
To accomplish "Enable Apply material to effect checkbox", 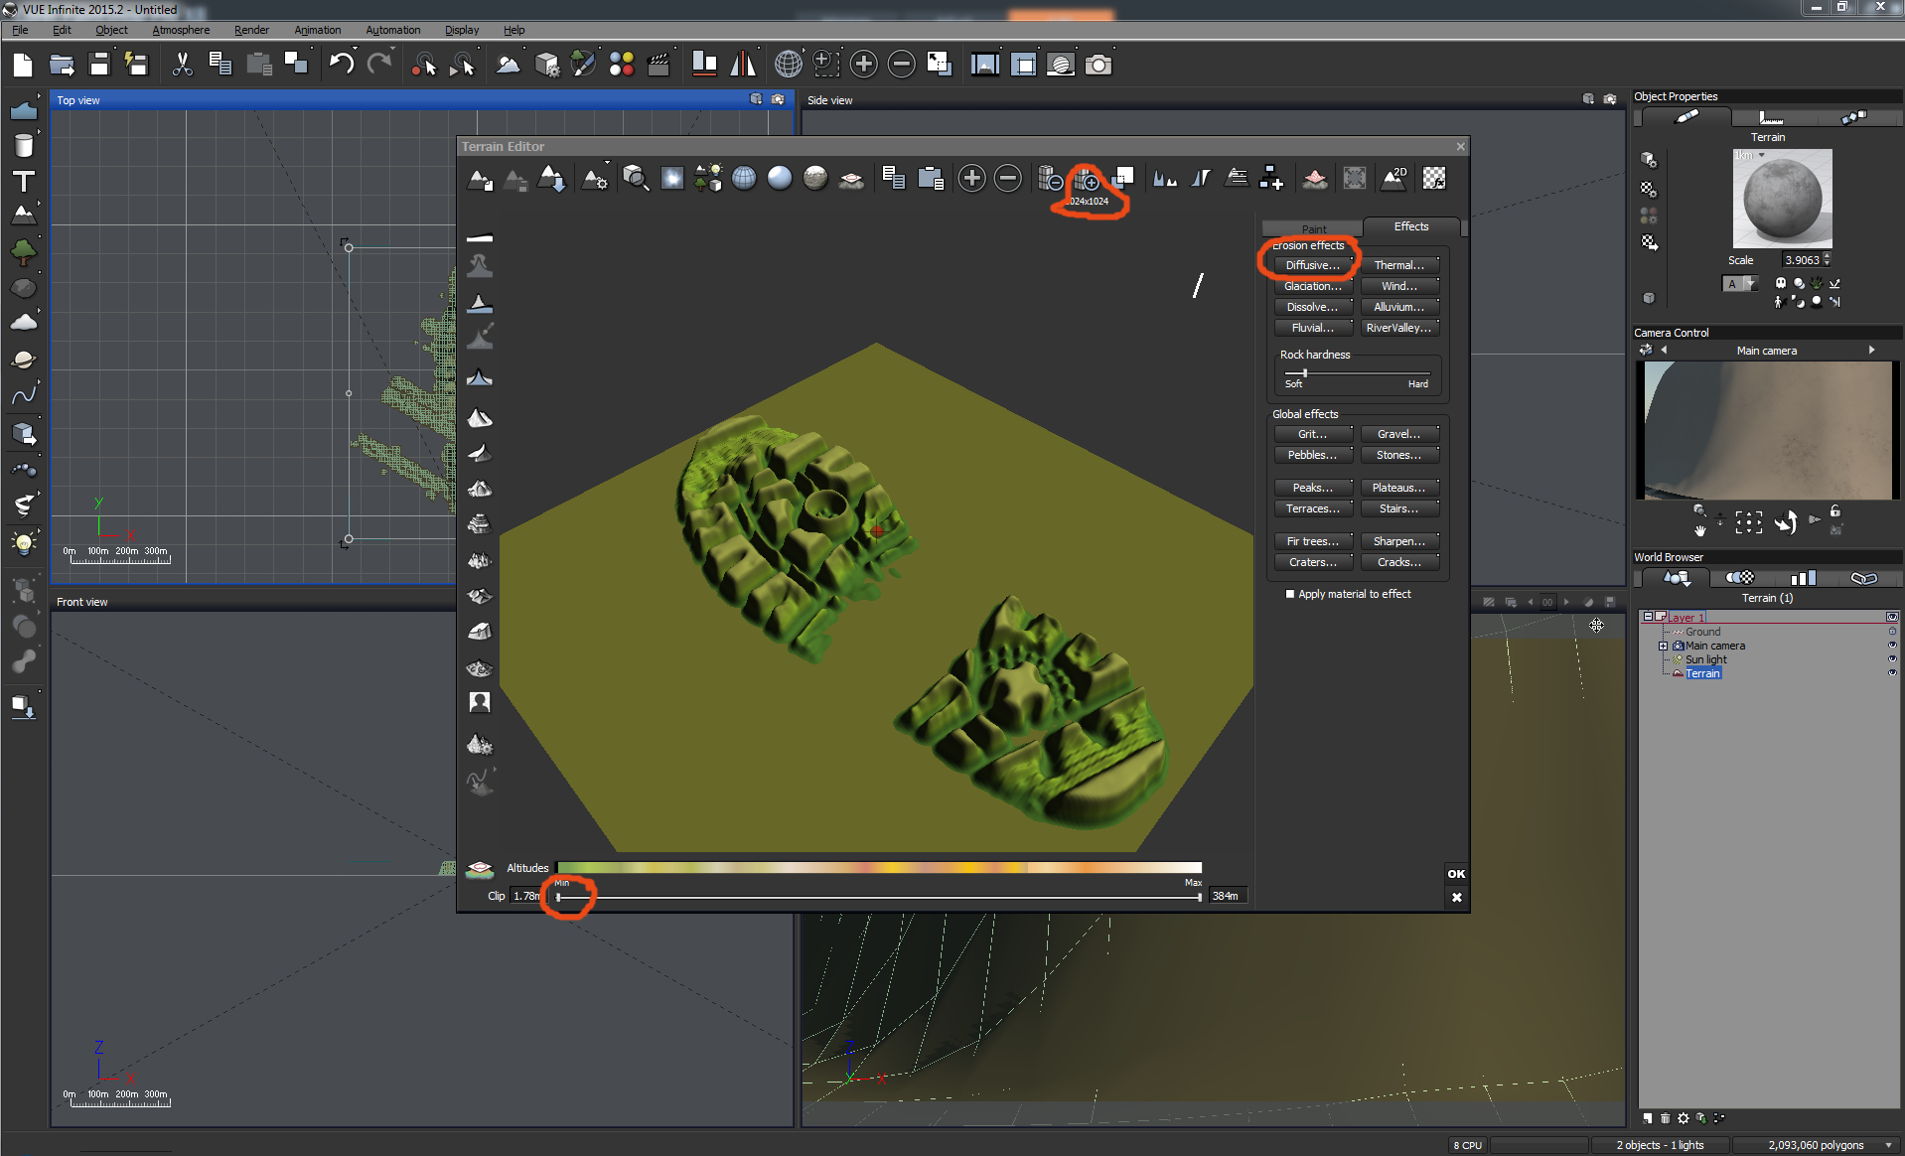I will (x=1290, y=594).
